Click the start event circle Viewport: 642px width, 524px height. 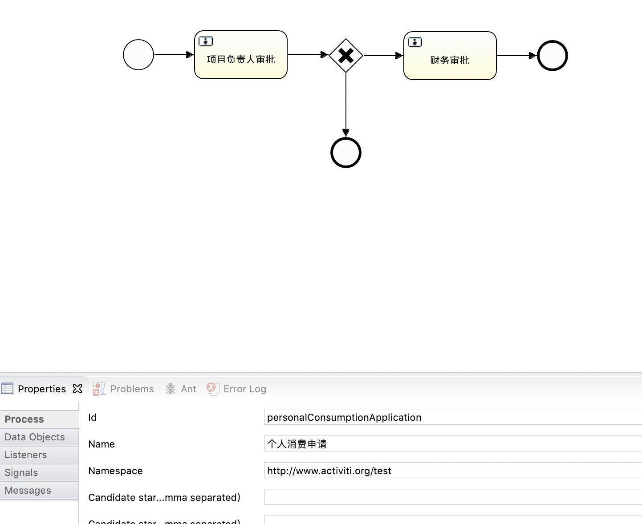138,54
